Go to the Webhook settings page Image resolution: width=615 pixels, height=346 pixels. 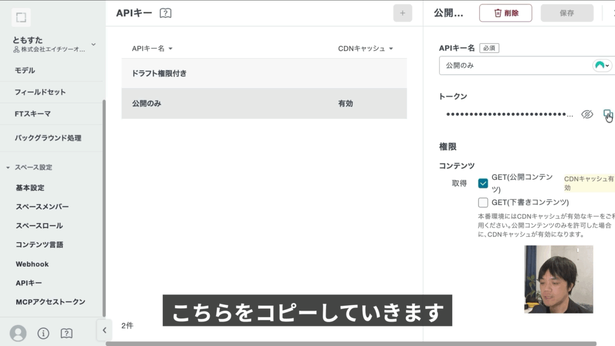coord(32,264)
